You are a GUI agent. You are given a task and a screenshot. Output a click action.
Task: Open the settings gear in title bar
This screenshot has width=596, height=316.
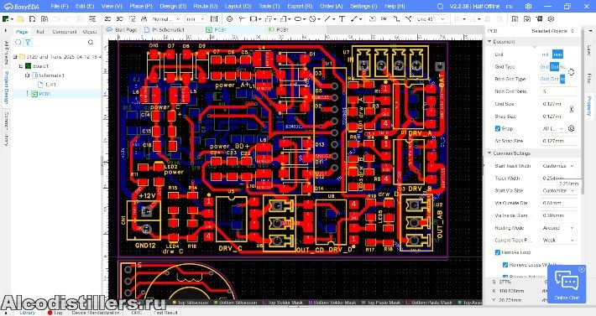click(528, 7)
